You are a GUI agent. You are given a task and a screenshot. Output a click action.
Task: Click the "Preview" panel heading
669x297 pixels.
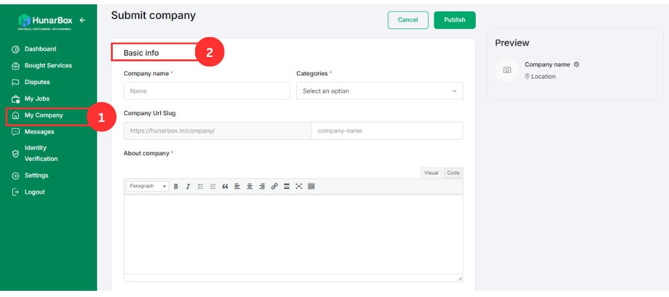(512, 43)
